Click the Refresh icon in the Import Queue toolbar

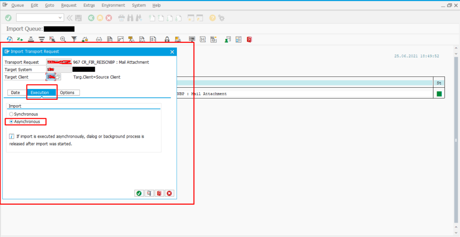coord(9,40)
